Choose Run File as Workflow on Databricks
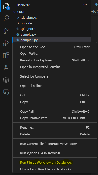 tap(55, 162)
